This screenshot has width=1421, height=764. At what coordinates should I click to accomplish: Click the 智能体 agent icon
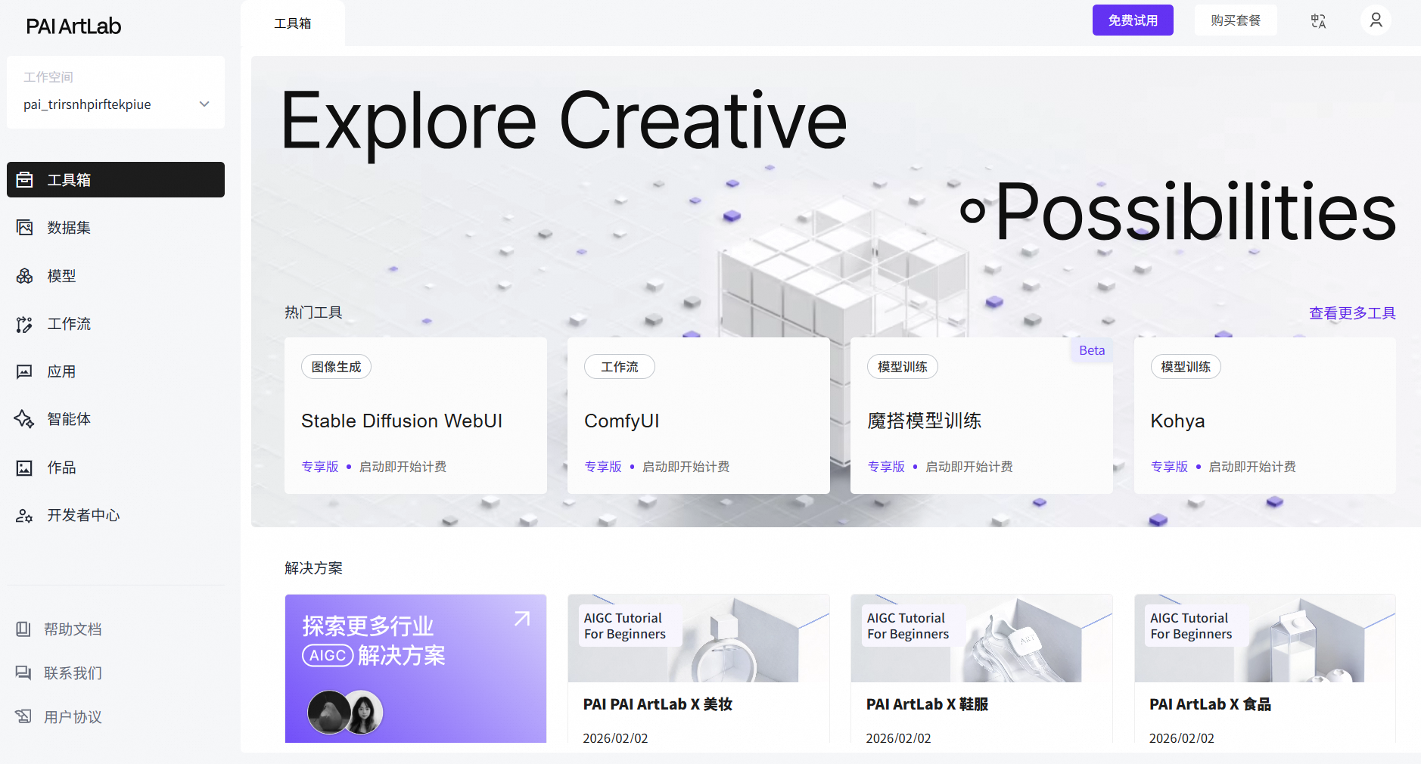pos(24,419)
